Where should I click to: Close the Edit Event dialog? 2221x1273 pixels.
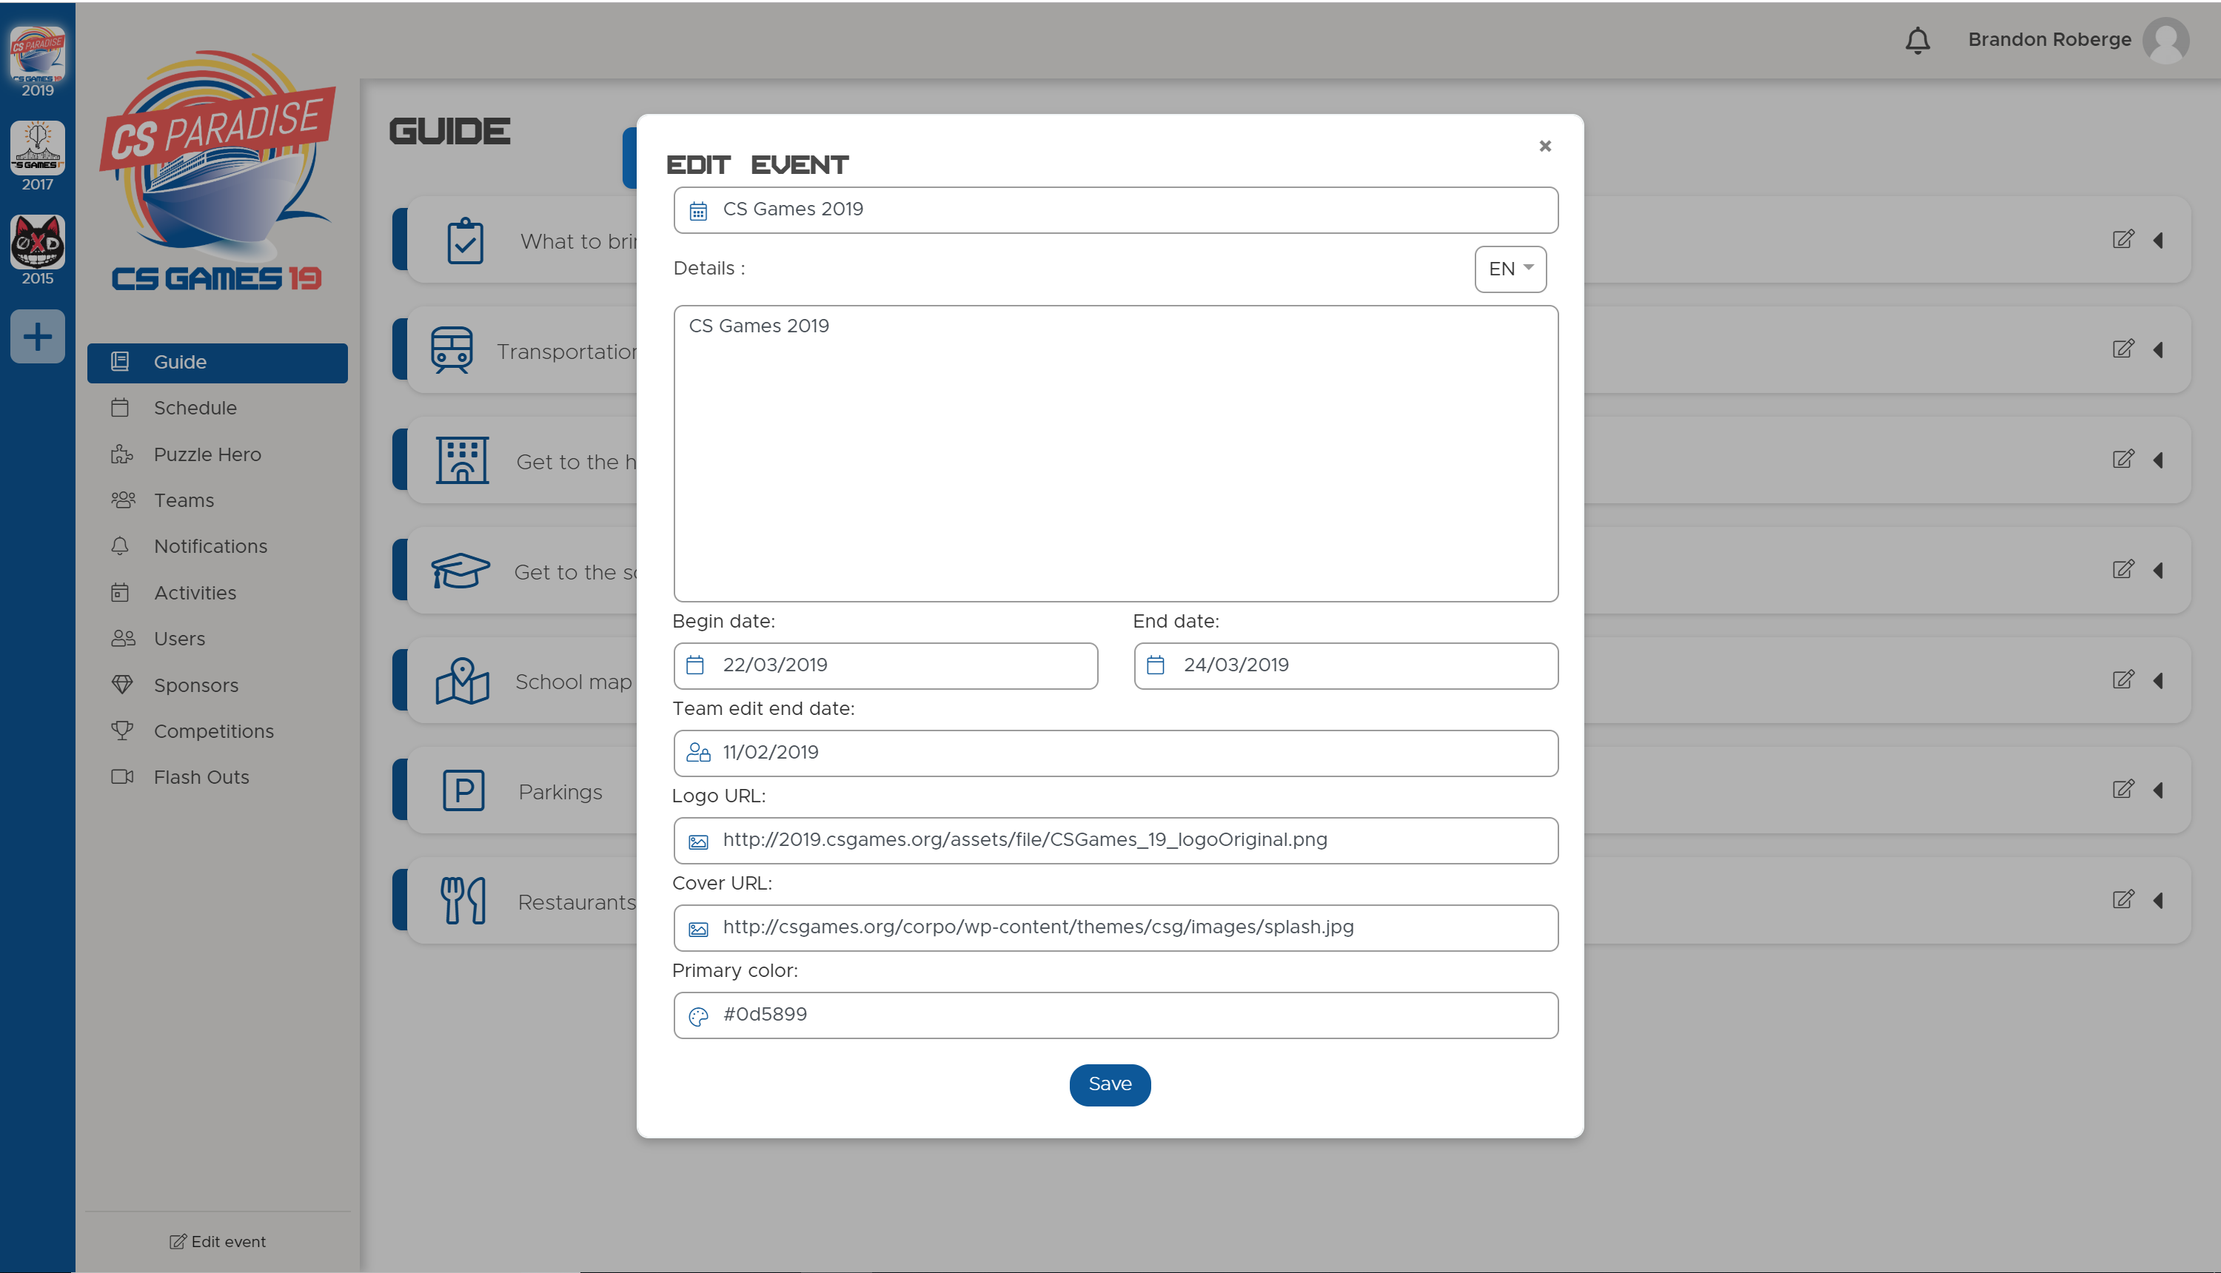point(1545,146)
